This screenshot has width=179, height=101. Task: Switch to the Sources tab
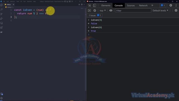(131, 6)
